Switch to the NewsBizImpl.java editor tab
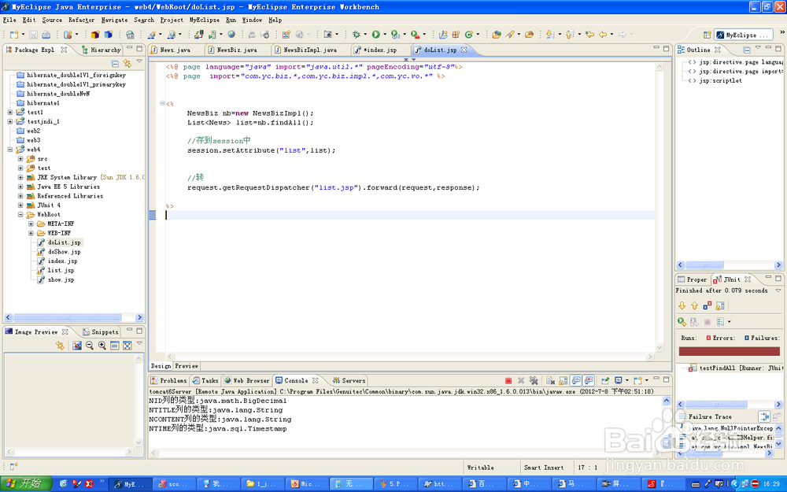787x492 pixels. [305, 50]
